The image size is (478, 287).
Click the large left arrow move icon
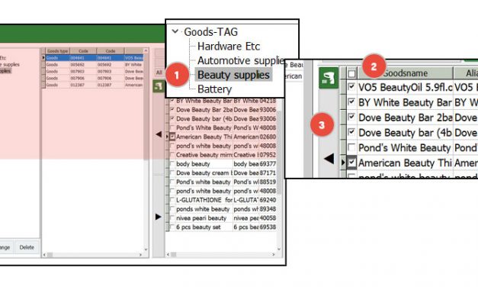[329, 159]
